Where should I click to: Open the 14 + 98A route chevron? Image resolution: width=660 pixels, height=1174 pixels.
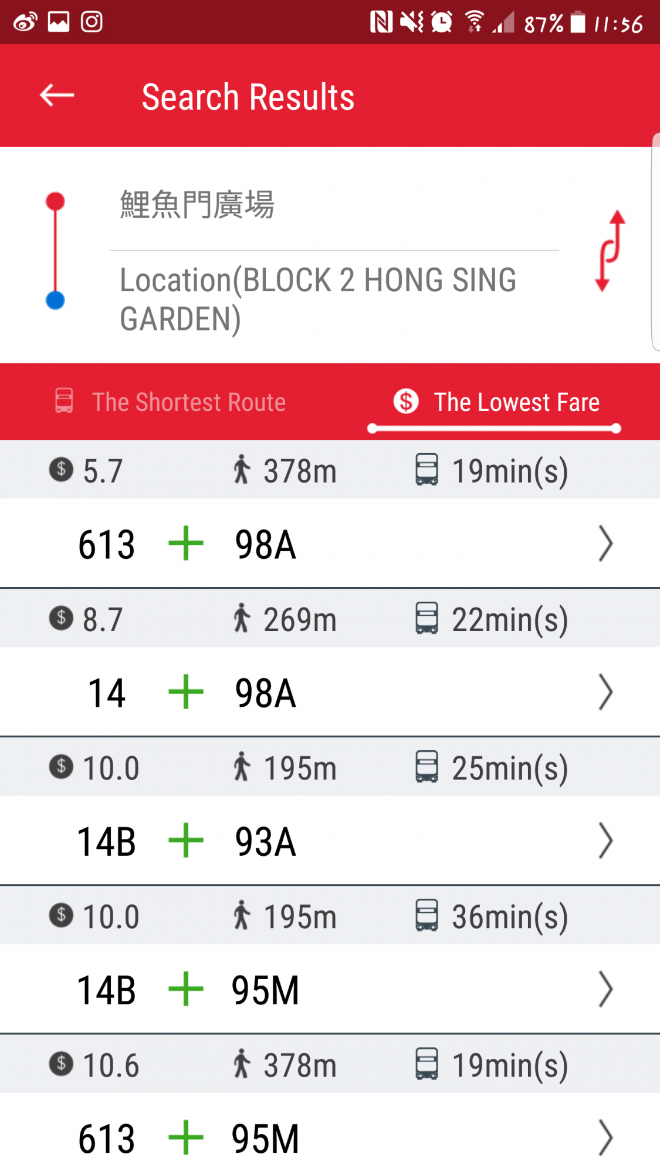pos(605,692)
